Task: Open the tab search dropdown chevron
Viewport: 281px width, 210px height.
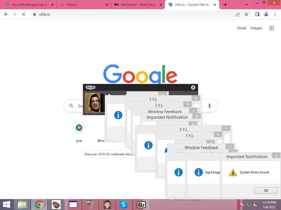Action: click(247, 5)
